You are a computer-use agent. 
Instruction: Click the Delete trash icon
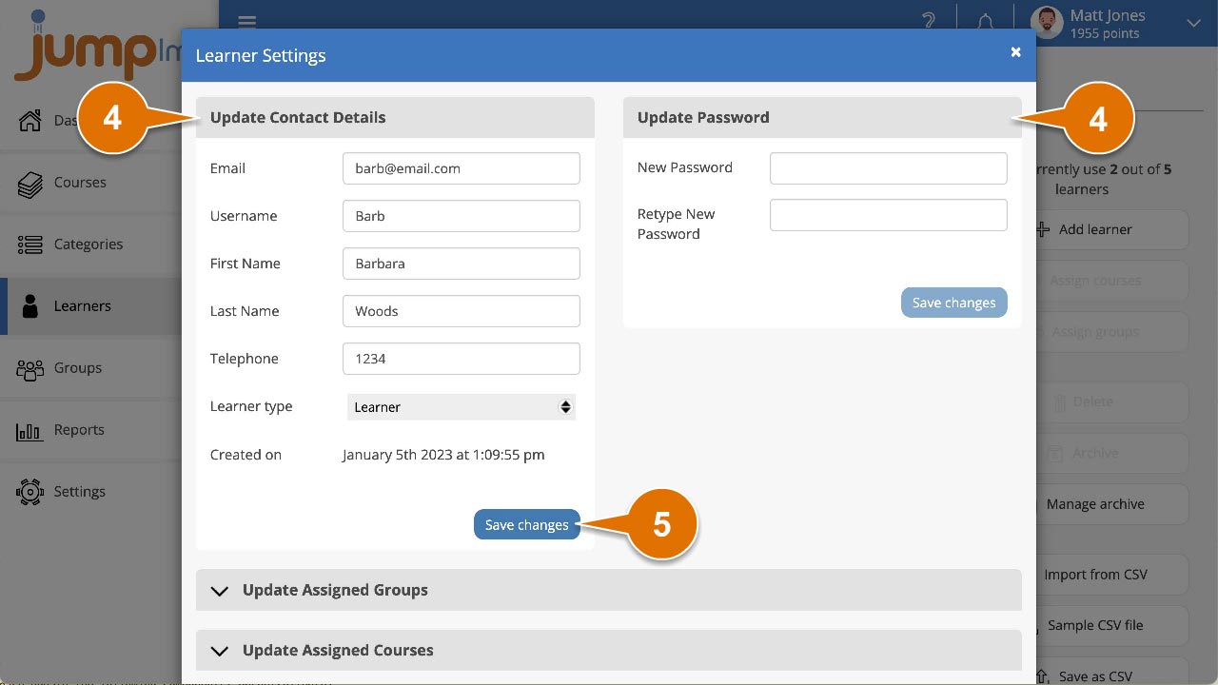[1059, 402]
